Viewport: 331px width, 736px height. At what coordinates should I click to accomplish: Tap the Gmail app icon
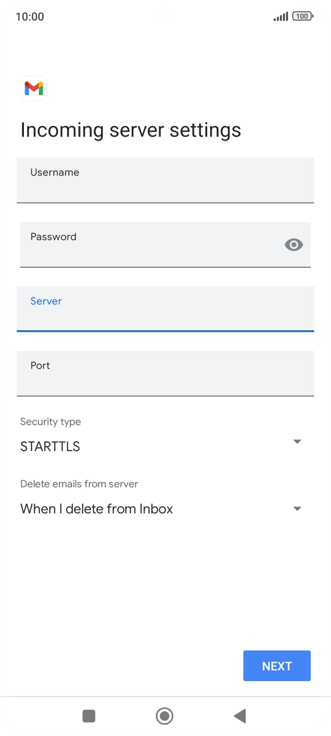point(33,88)
